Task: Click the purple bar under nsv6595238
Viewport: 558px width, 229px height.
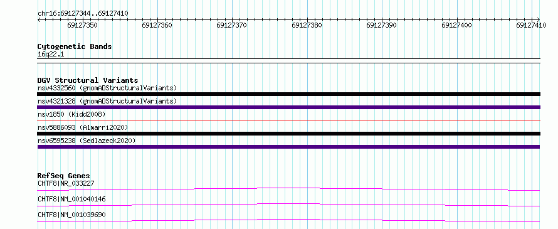Action: (x=288, y=147)
